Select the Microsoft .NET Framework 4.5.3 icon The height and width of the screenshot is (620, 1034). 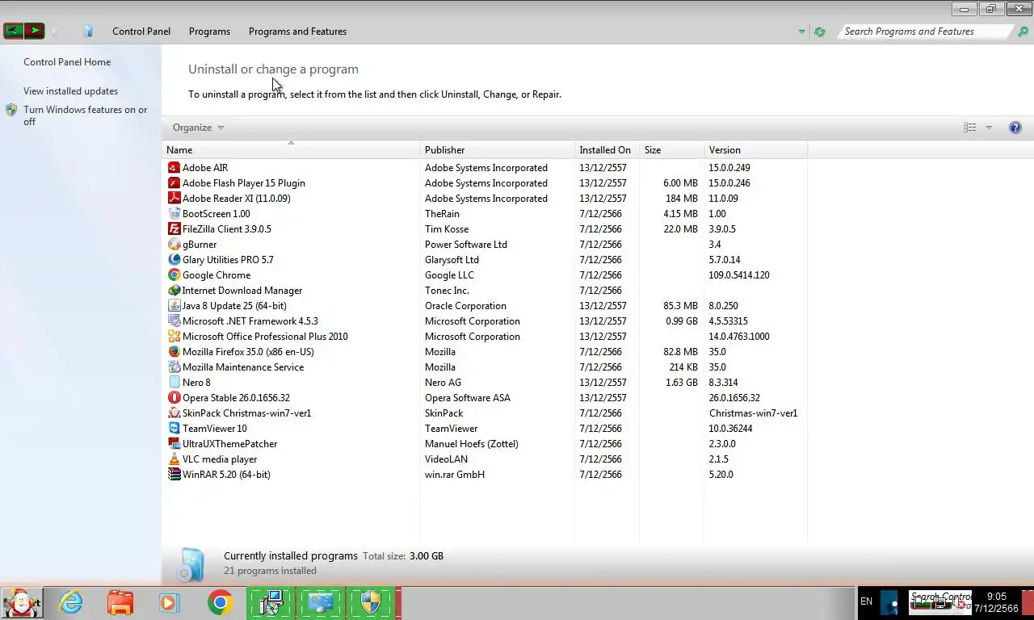point(174,321)
